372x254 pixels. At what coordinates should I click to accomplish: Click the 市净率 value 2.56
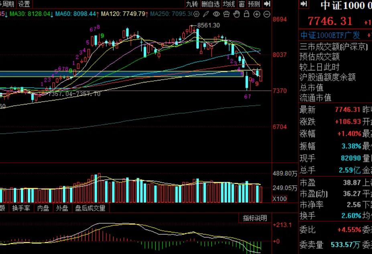coord(354,204)
